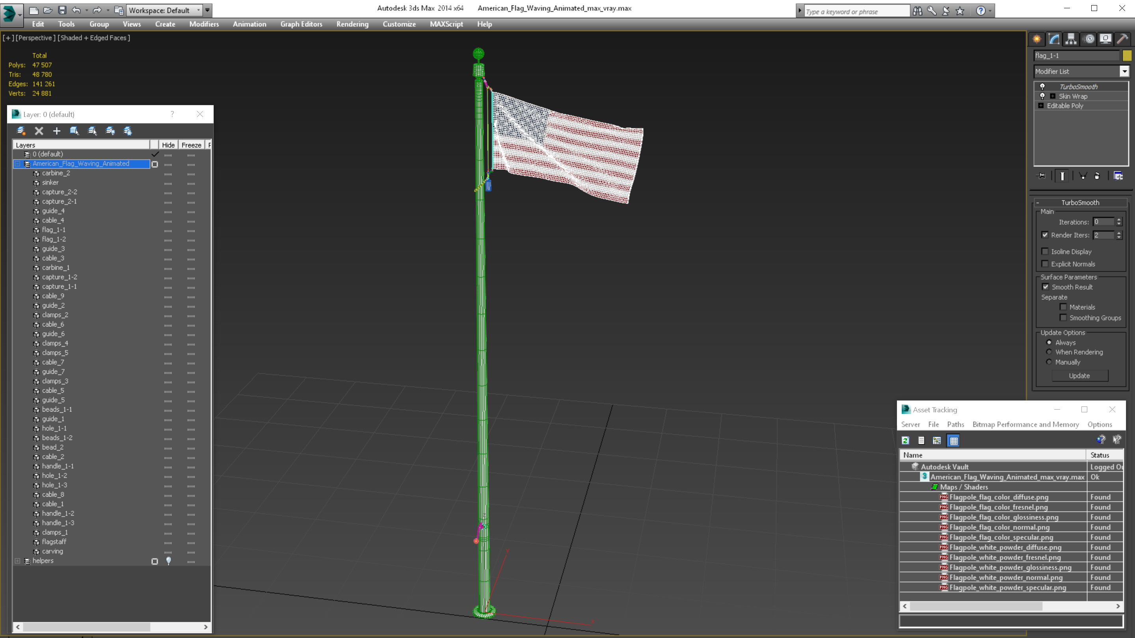Toggle the TurboSmooth modifier lightbulb
1135x638 pixels.
1042,86
